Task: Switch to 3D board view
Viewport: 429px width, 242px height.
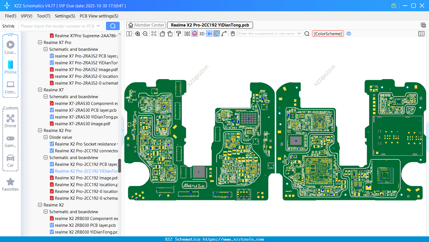Action: pos(202,34)
